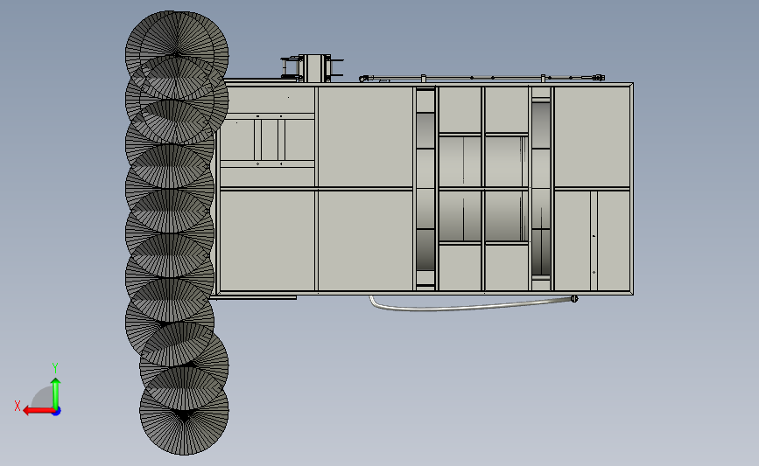Click the 'X' axis label
Screen dimensions: 759x466
18,406
